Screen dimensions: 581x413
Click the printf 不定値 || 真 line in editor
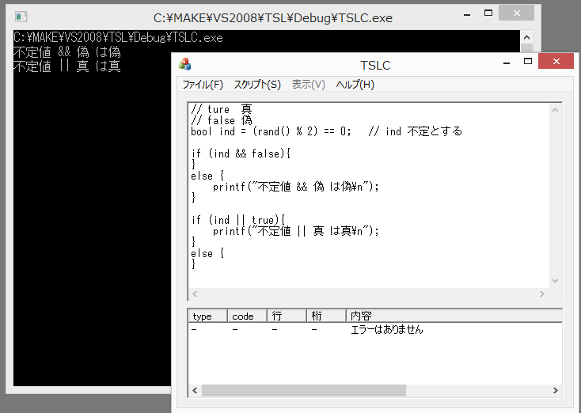pyautogui.click(x=296, y=231)
